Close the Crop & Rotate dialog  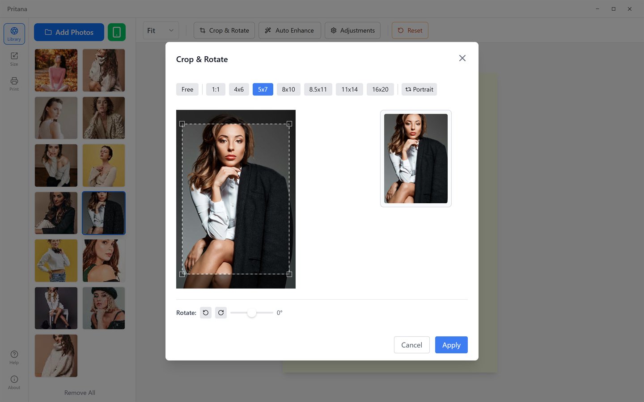[x=462, y=58]
